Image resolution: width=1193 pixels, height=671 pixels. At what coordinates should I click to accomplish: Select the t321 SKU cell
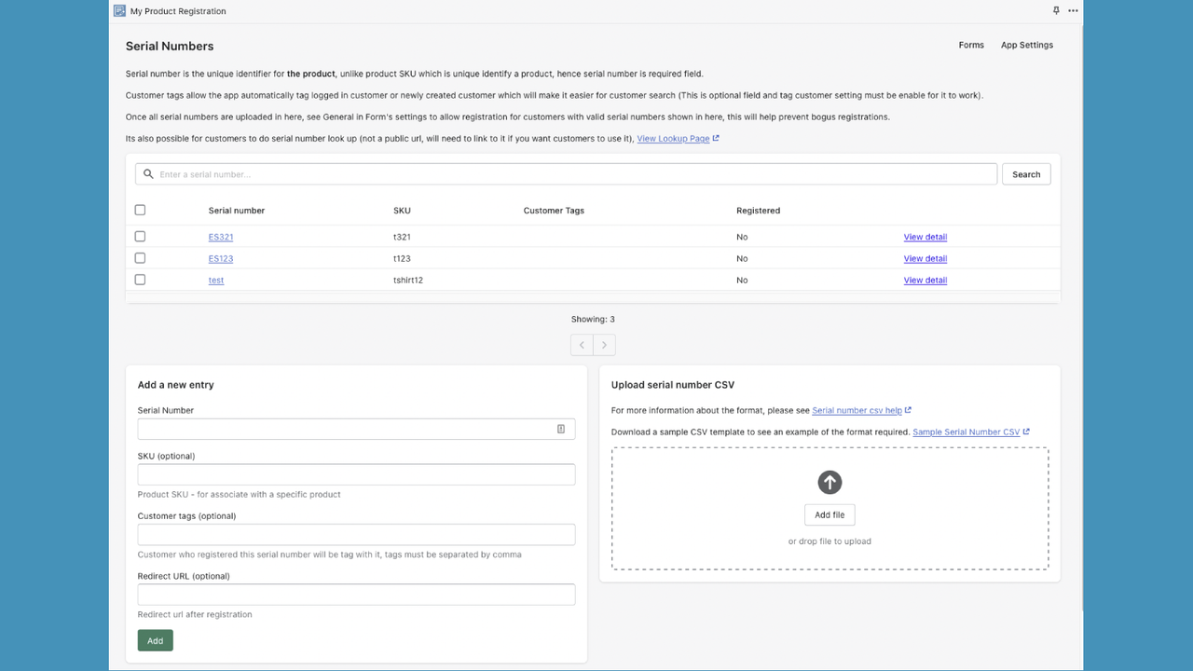point(402,237)
